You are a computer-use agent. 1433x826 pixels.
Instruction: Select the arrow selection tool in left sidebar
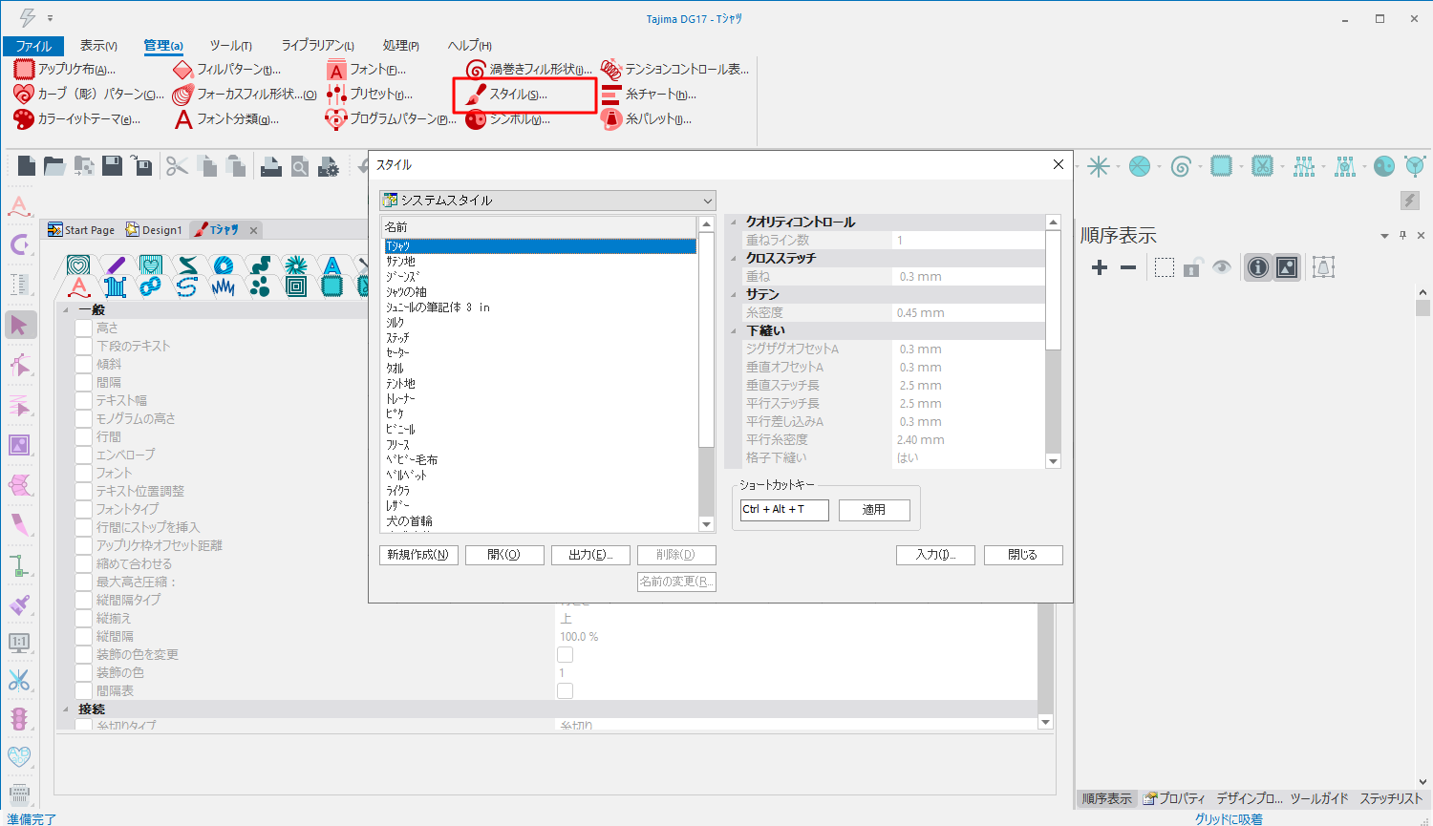[x=20, y=326]
